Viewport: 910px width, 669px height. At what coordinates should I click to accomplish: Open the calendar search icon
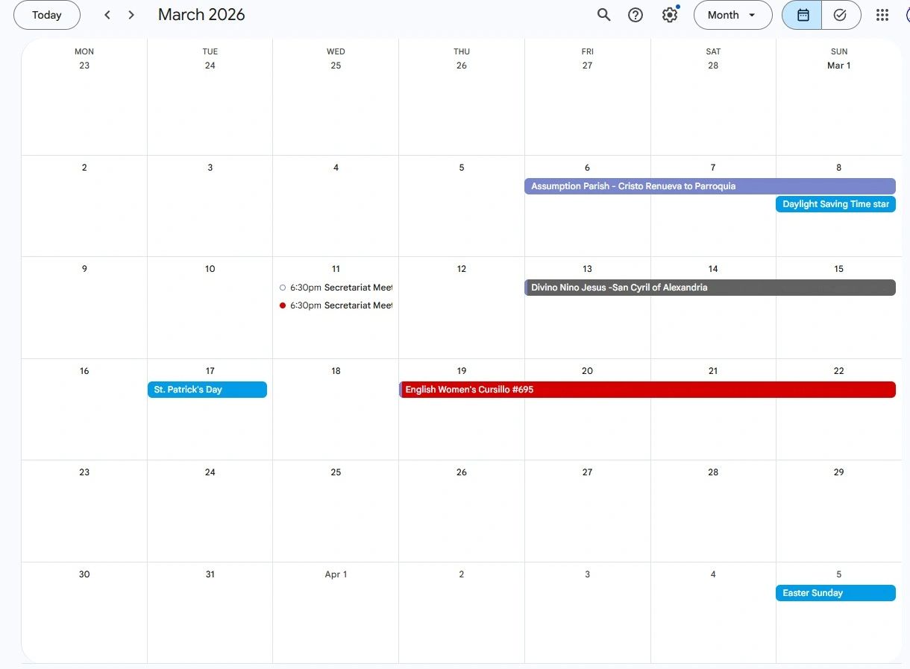tap(603, 15)
